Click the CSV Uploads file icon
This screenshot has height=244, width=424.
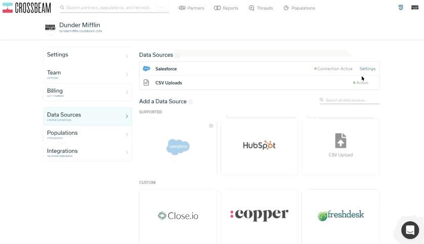(x=146, y=83)
